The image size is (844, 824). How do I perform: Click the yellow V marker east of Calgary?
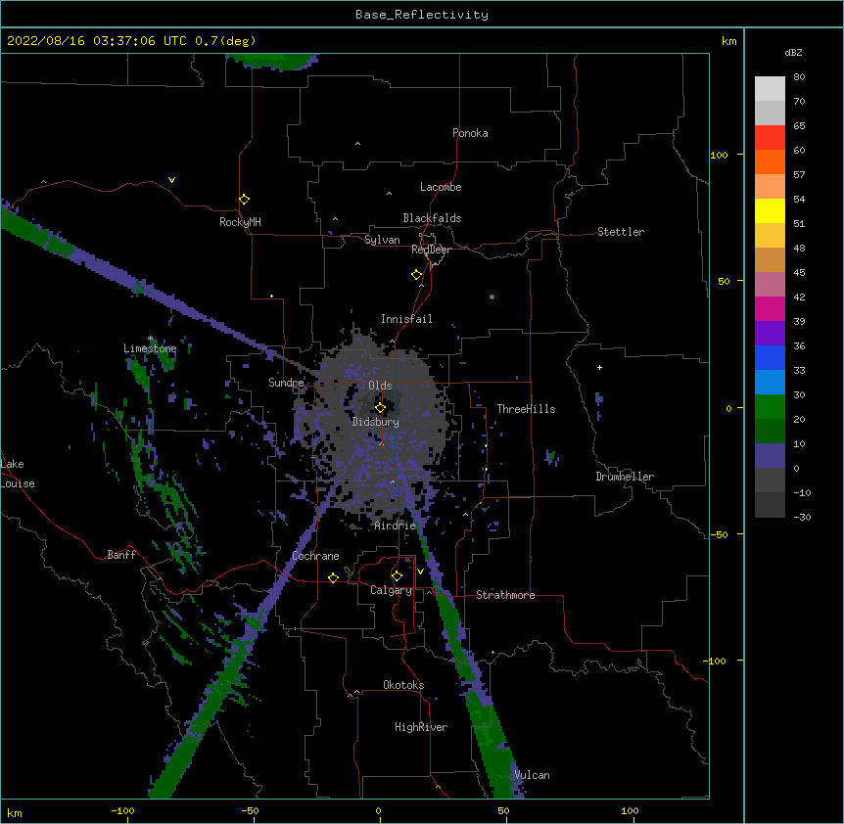coord(420,572)
